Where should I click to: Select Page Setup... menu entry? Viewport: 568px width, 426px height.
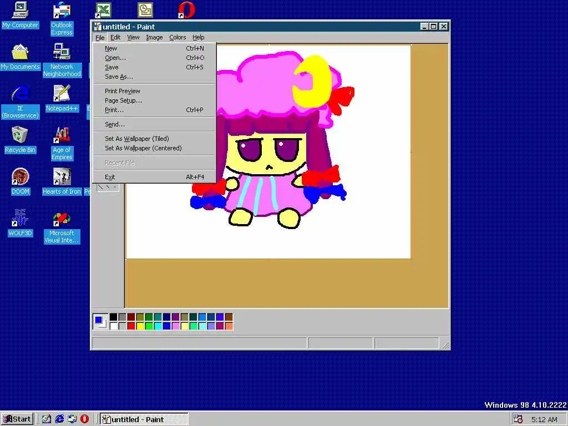click(154, 100)
